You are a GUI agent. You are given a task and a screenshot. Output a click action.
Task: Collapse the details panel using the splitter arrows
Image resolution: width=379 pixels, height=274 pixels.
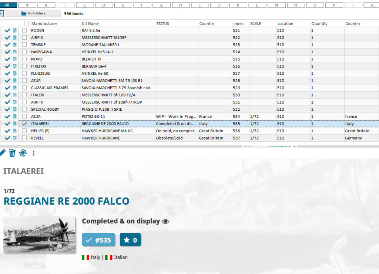pos(270,146)
